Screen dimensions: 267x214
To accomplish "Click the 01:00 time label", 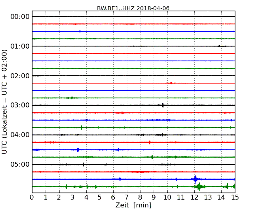I will [20, 46].
